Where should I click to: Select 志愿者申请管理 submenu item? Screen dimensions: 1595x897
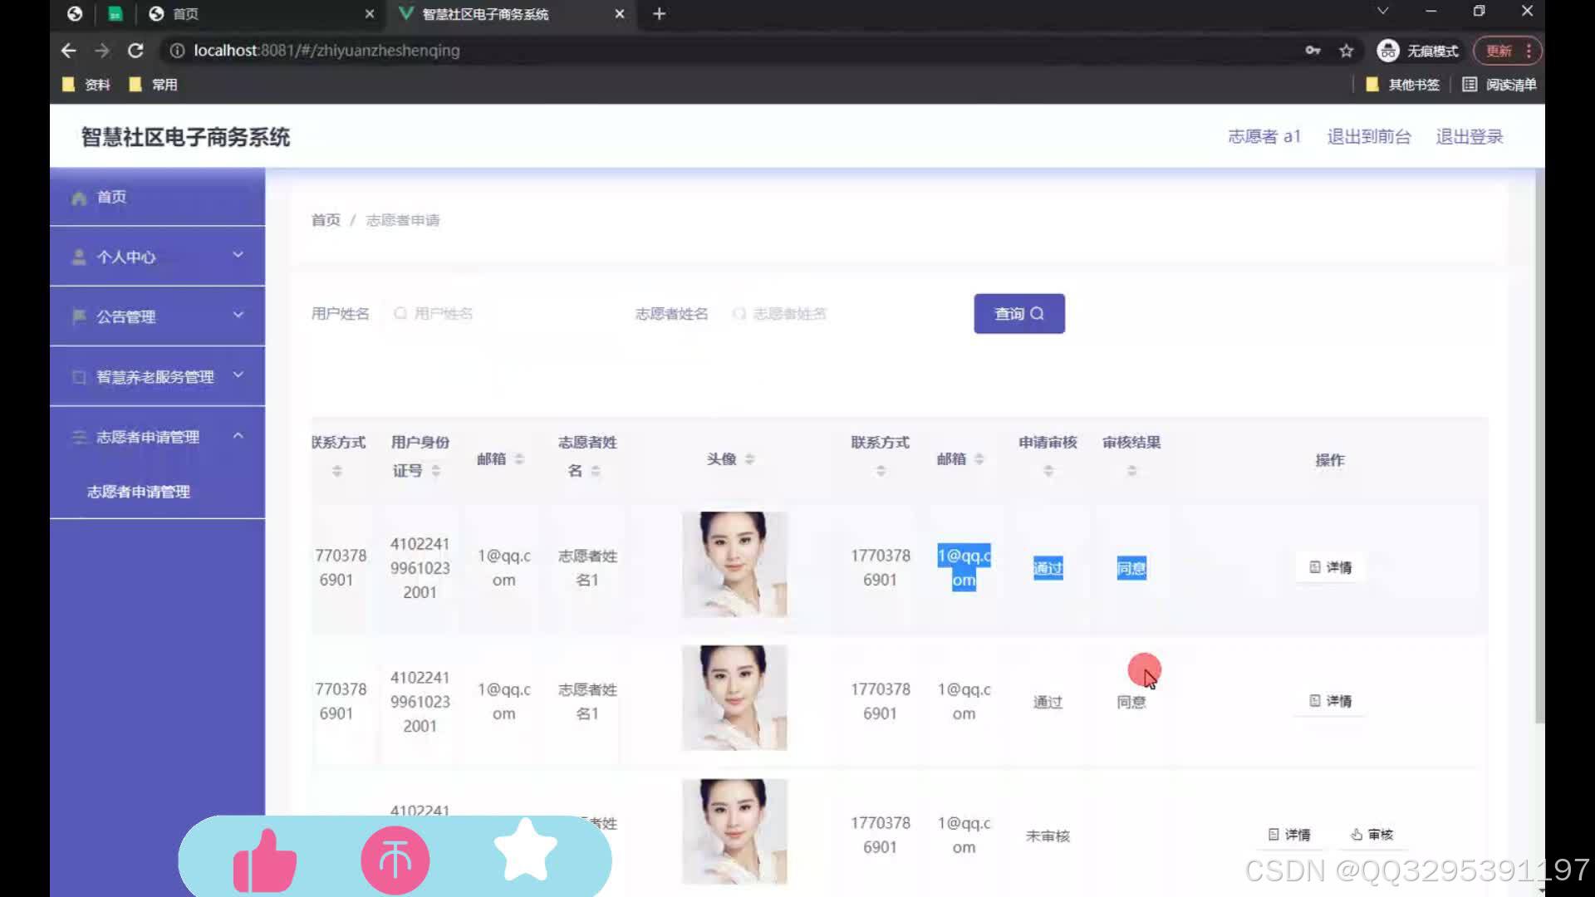139,492
